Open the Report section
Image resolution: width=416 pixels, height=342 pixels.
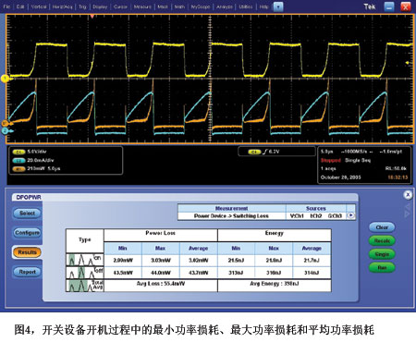27,272
